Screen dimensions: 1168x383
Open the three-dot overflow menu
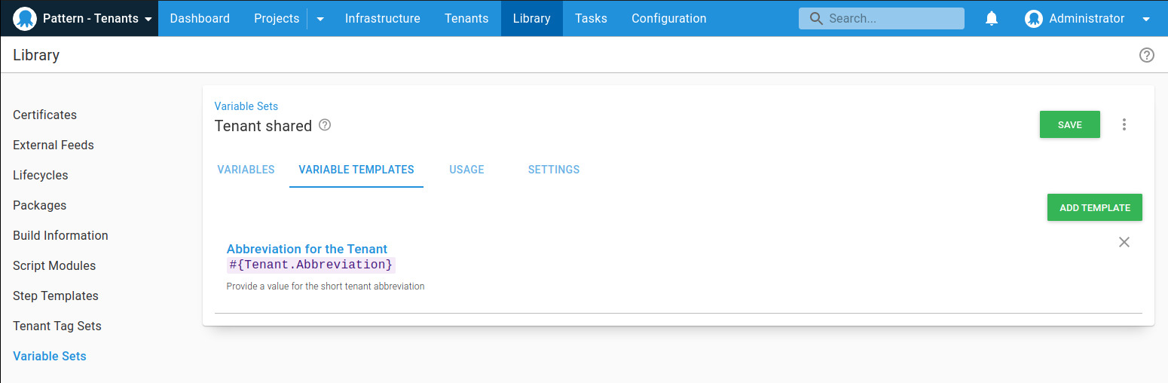click(1124, 125)
